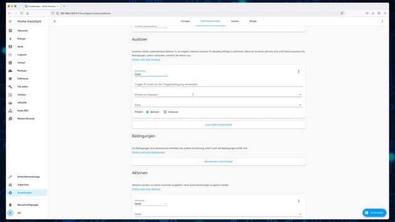
Task: Switch to the Vorlagen tab
Action: [x=185, y=22]
